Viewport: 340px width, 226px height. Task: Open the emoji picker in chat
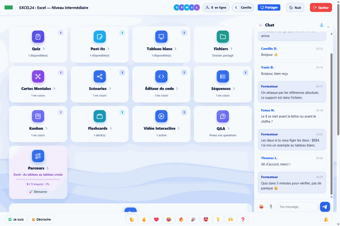tap(262, 207)
